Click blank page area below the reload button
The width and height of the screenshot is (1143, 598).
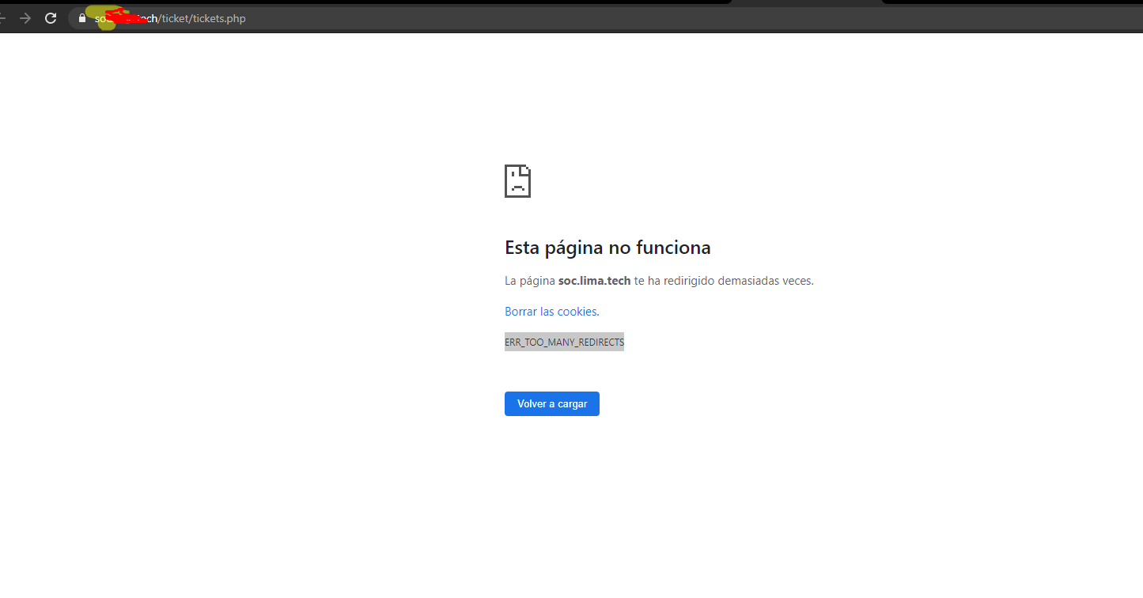(552, 490)
